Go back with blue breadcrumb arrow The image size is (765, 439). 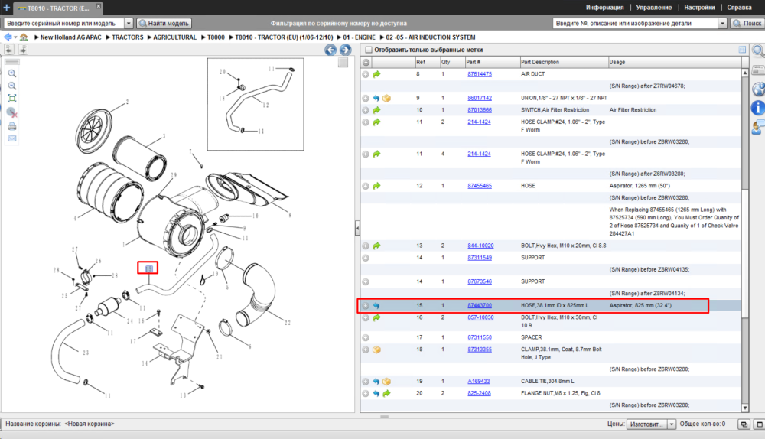(8, 37)
